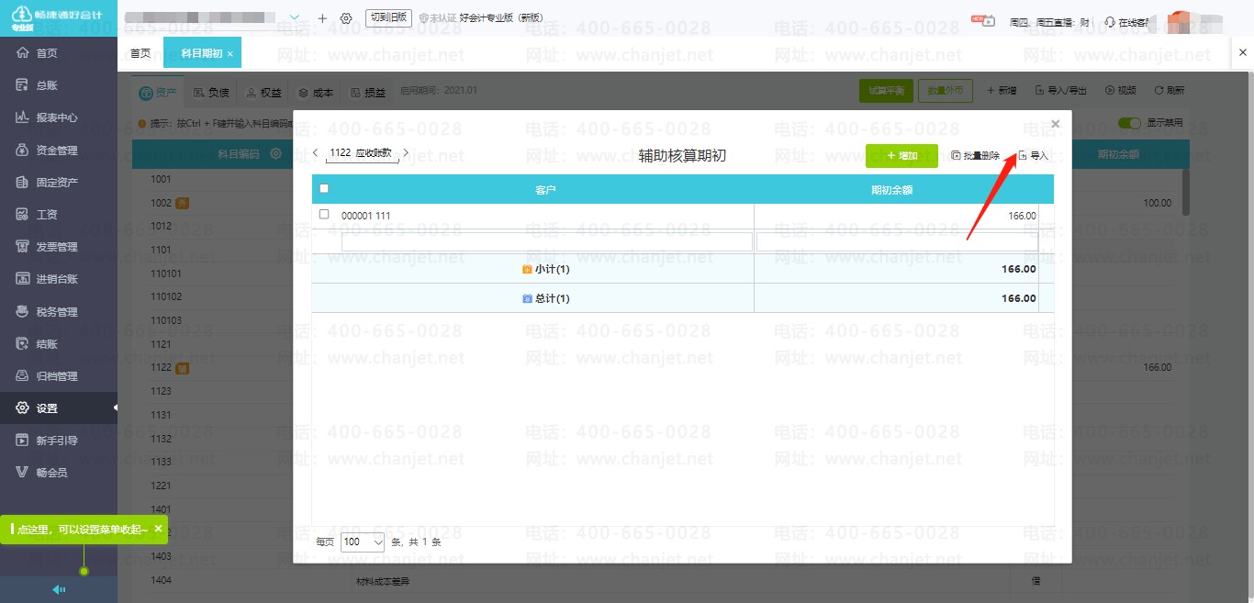Tick the checkbox for customer 000001 111
The height and width of the screenshot is (603, 1254).
(x=323, y=215)
